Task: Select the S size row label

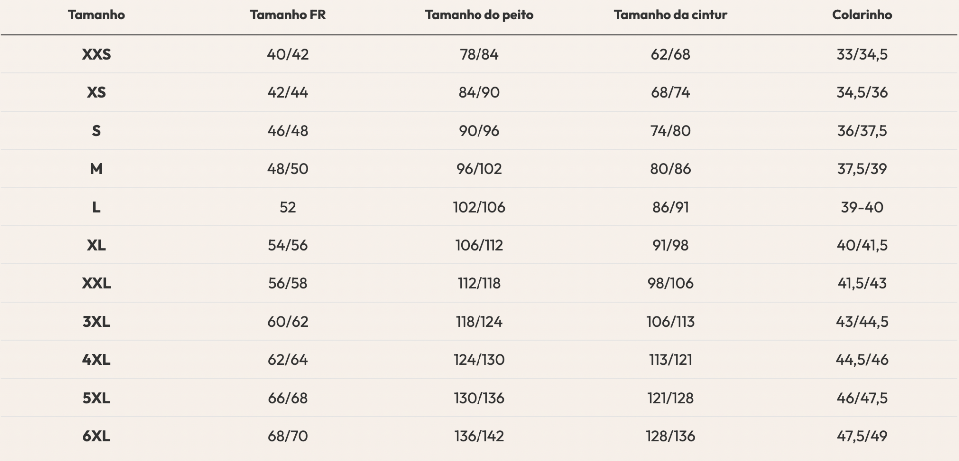Action: tap(96, 131)
